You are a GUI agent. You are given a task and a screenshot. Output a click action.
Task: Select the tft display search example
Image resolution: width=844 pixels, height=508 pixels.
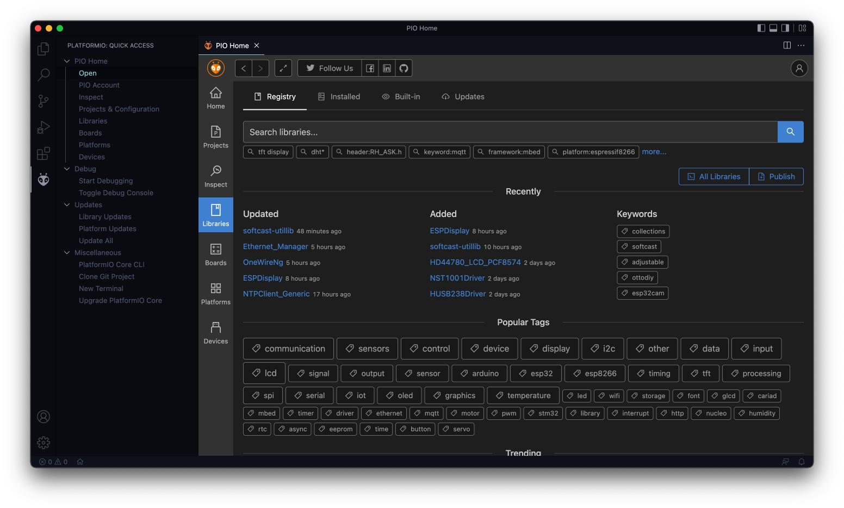268,152
